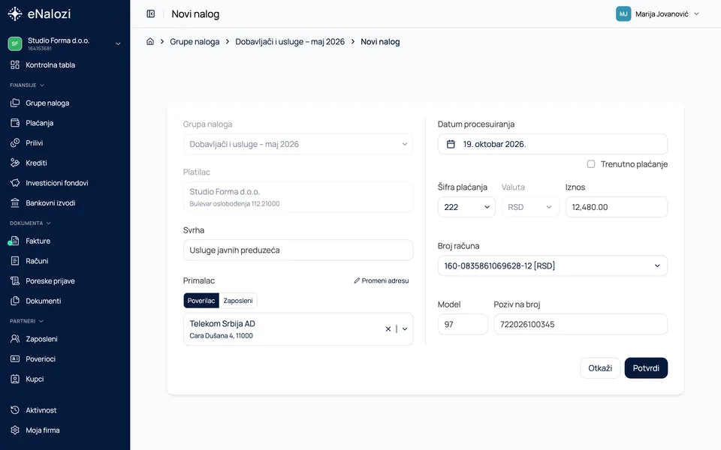This screenshot has width=721, height=450.
Task: Expand the Broj računa account dropdown
Action: [x=552, y=265]
